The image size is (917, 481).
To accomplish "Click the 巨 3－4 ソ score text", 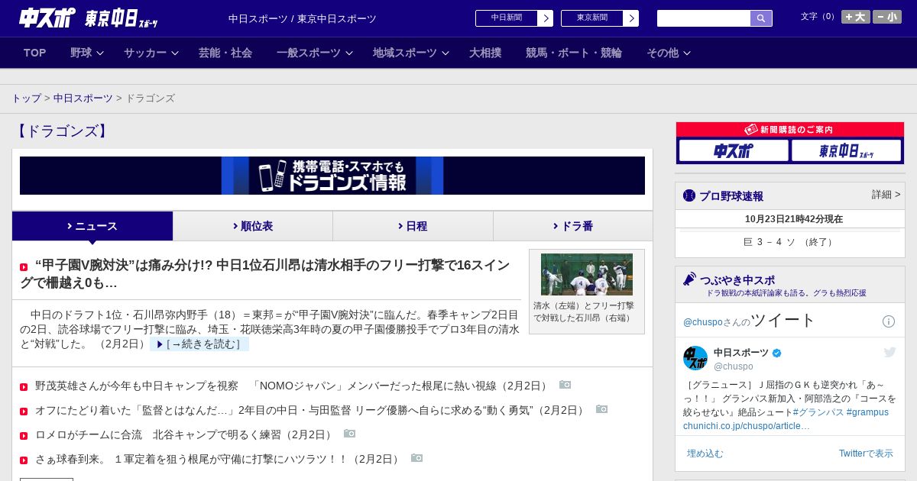I will [790, 242].
